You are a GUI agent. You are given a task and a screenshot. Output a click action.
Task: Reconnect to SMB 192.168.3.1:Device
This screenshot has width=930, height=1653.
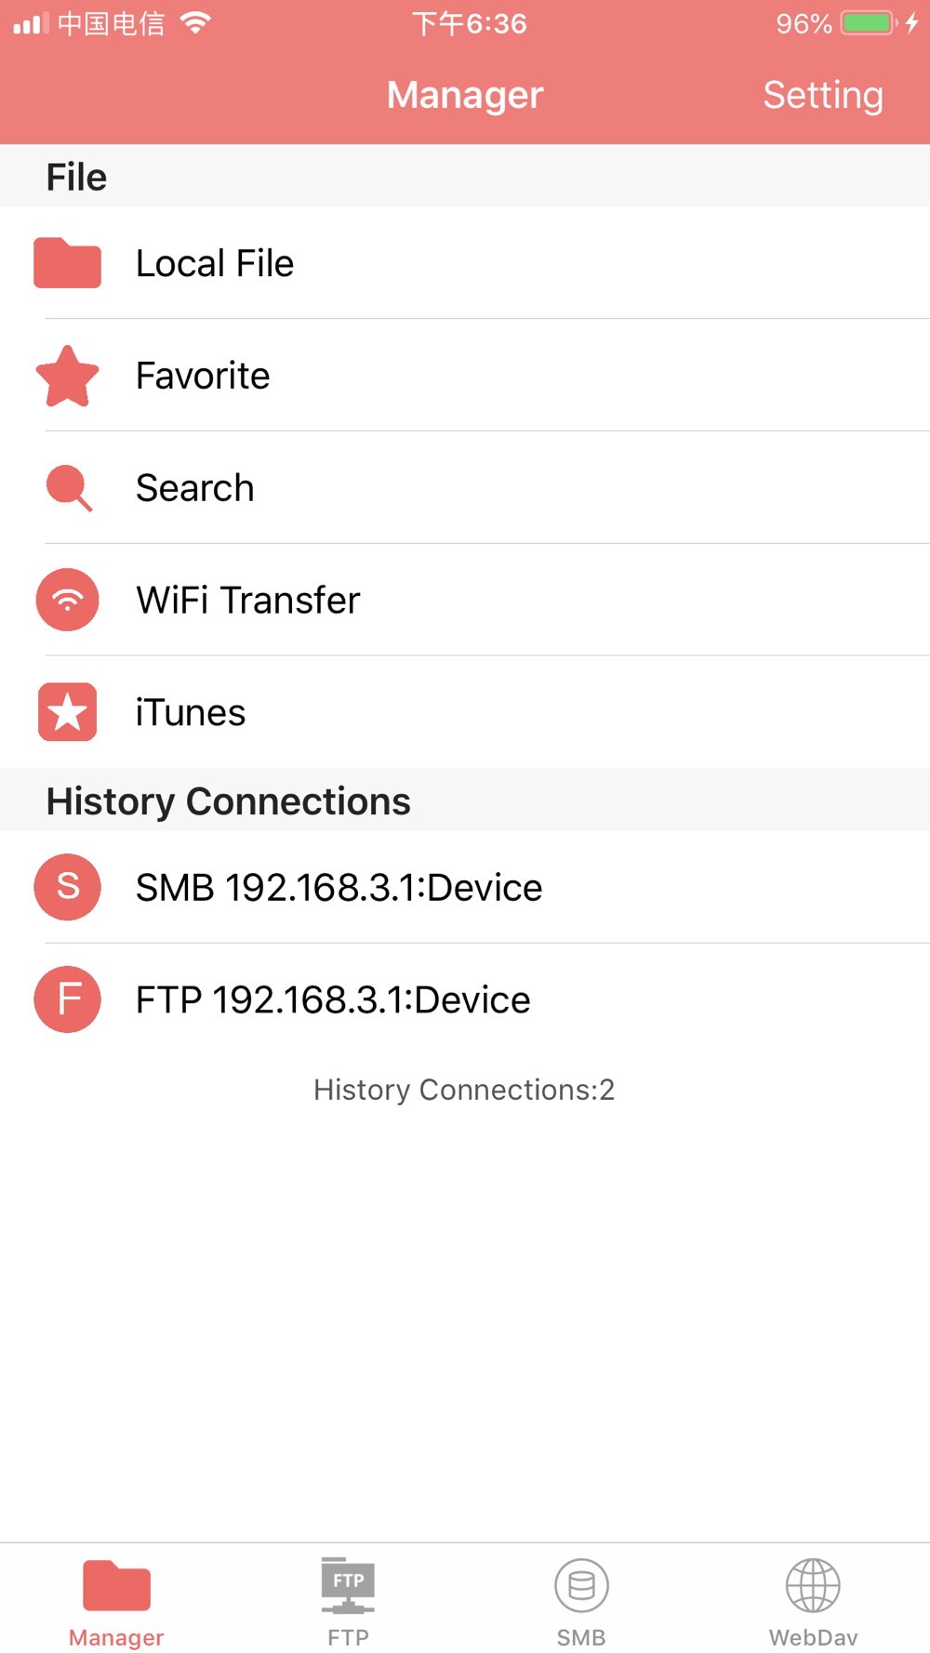[x=465, y=887]
